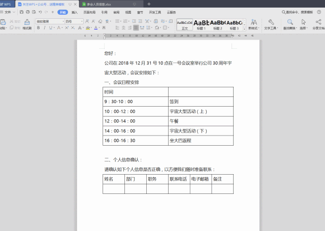Switch to the 插入 (Insert) tab

pyautogui.click(x=75, y=12)
